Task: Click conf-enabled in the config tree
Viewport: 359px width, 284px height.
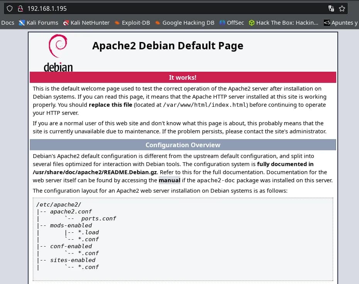Action: pyautogui.click(x=71, y=246)
